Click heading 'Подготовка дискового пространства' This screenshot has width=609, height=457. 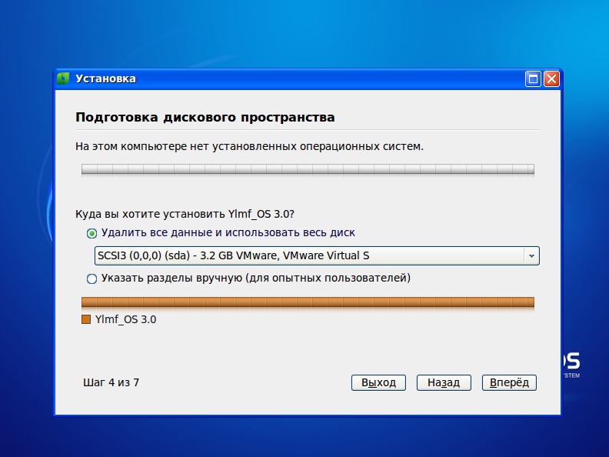[x=205, y=118]
